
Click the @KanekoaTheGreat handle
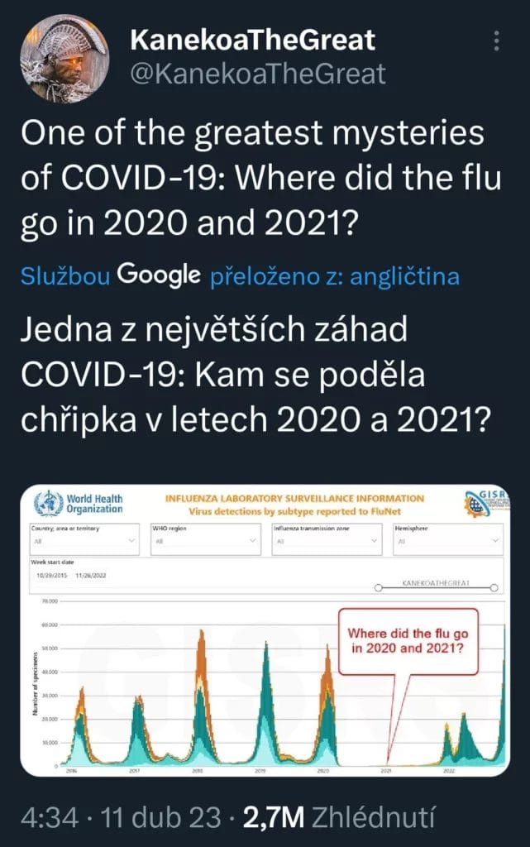[258, 74]
